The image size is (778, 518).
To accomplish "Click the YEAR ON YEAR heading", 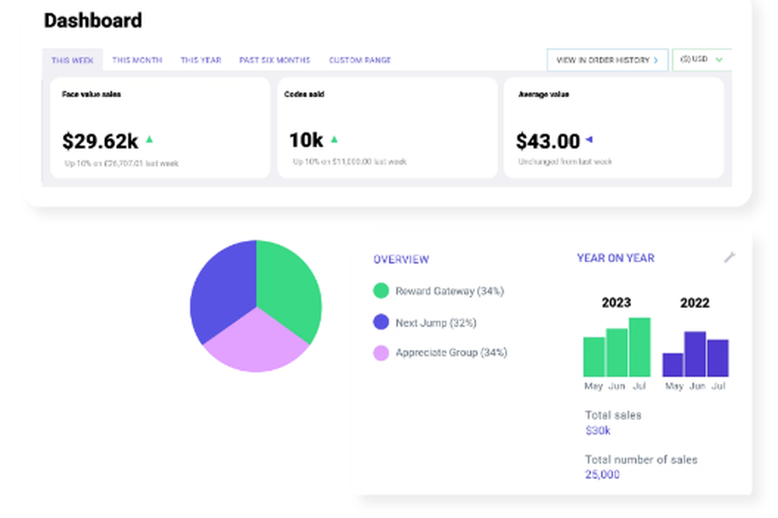I will (x=615, y=258).
